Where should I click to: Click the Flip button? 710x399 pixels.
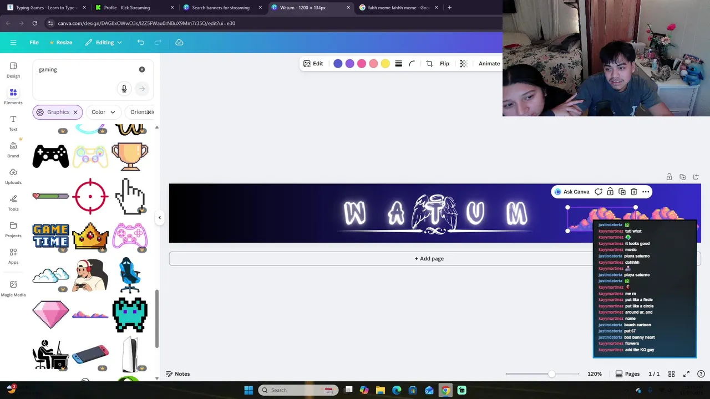[444, 64]
